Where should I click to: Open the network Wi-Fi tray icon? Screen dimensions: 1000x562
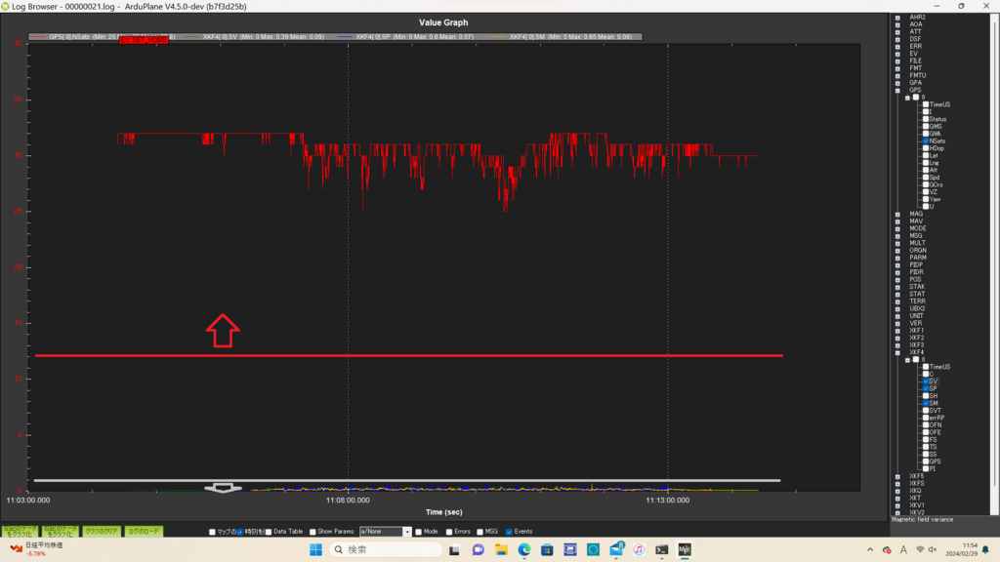pos(920,550)
